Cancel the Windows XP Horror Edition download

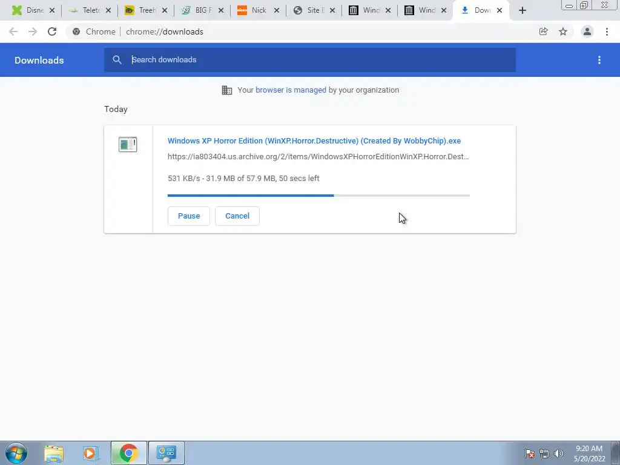coord(237,216)
